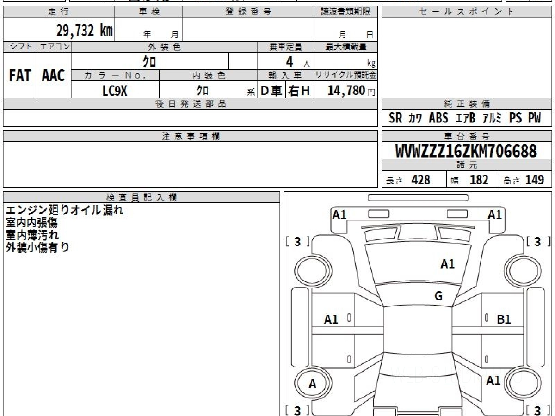Screen dimensions: 555x416
Task: Click the シフト header cell
Action: tap(20, 47)
